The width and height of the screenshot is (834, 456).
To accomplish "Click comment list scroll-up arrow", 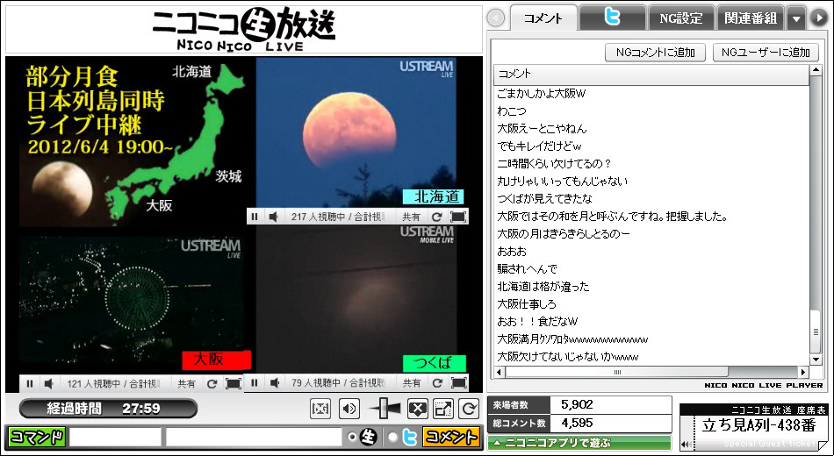I will click(x=816, y=71).
